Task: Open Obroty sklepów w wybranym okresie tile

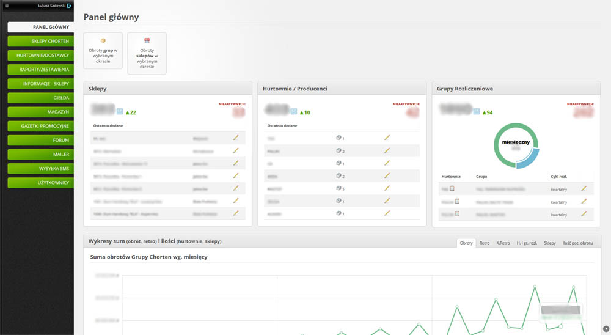Action: coord(147,54)
